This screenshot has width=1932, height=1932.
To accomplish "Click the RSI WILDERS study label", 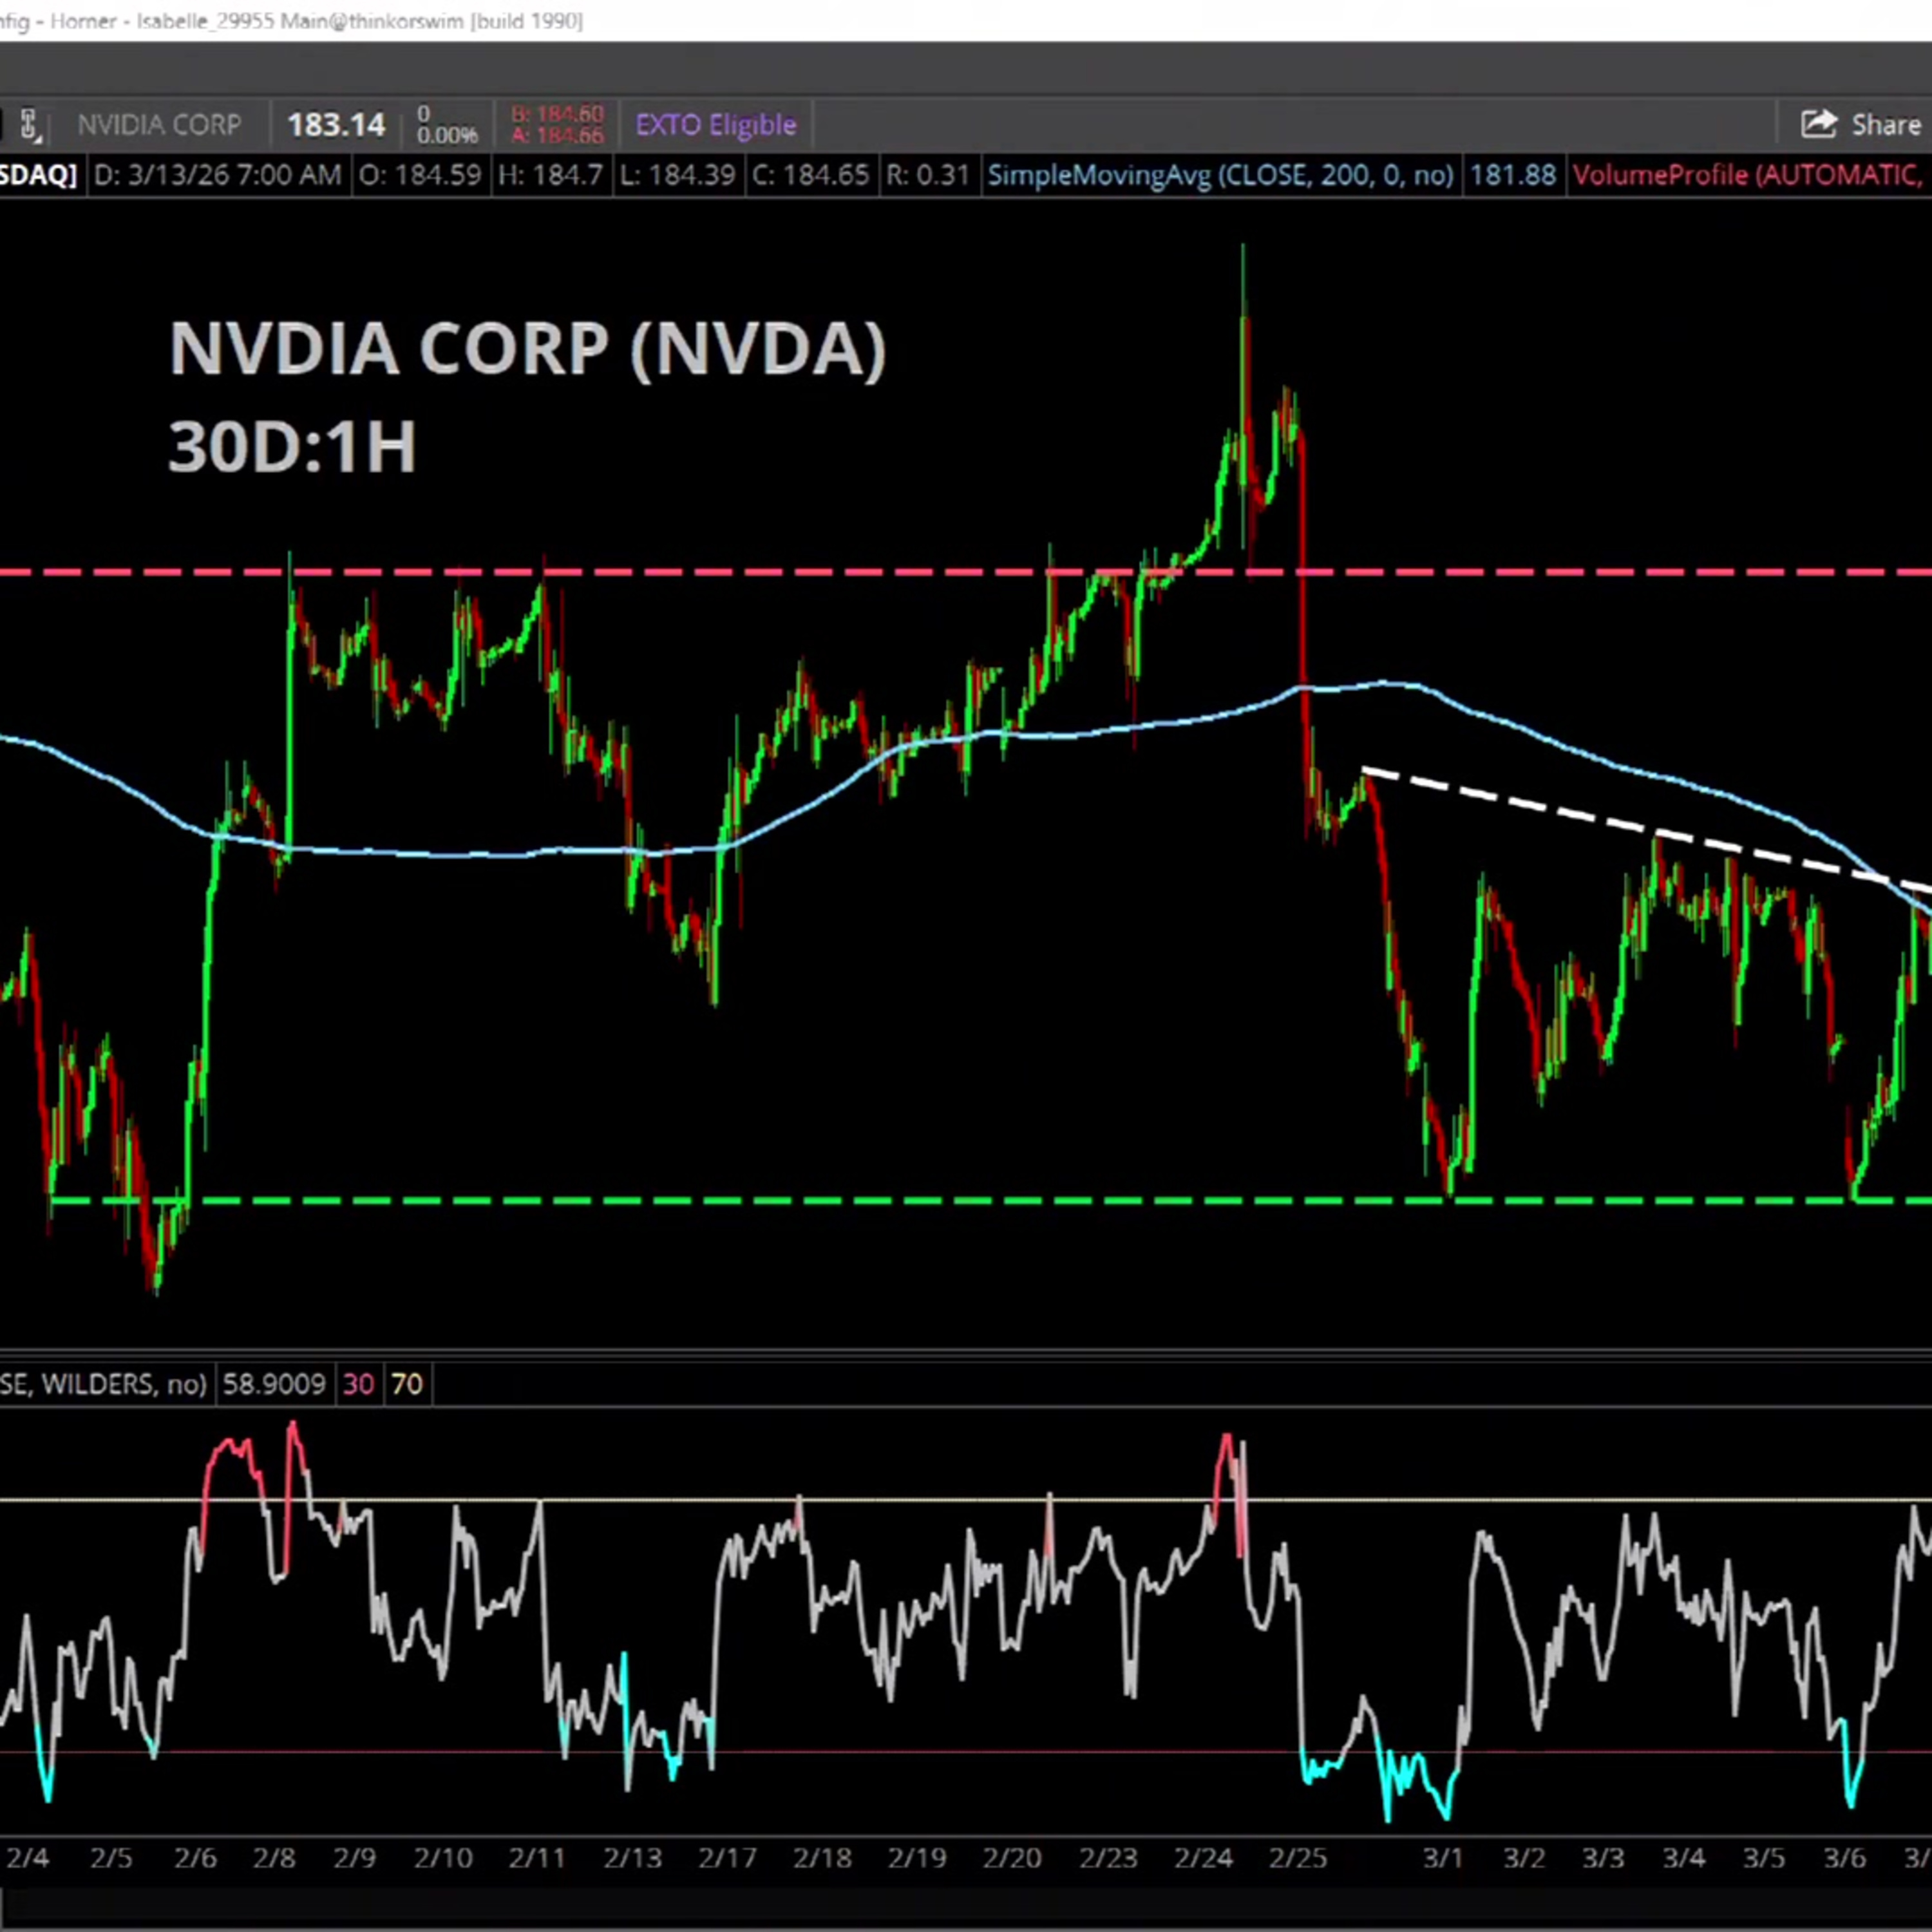I will point(102,1384).
